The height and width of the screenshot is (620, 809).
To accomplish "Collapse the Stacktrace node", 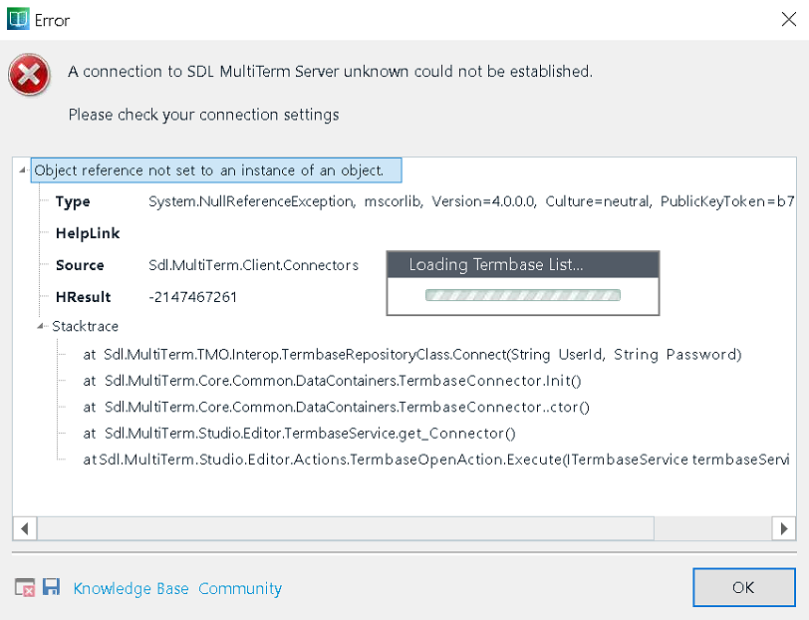I will [x=40, y=326].
